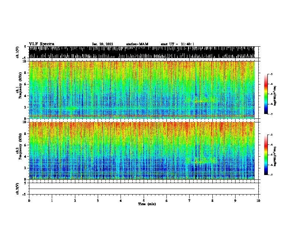Click time axis tick label '1'
Screen dimensions: 291x225
point(52,201)
